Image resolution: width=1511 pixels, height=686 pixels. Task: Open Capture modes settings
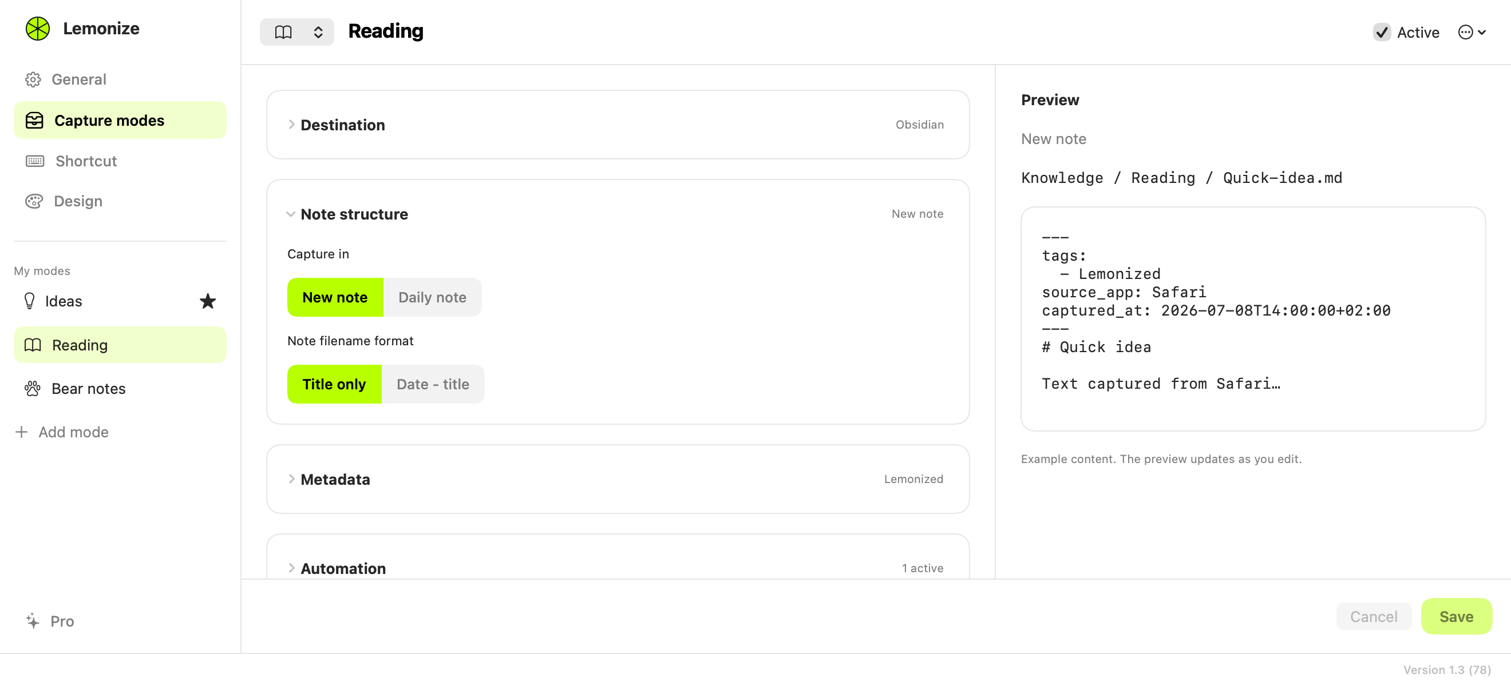click(x=120, y=120)
